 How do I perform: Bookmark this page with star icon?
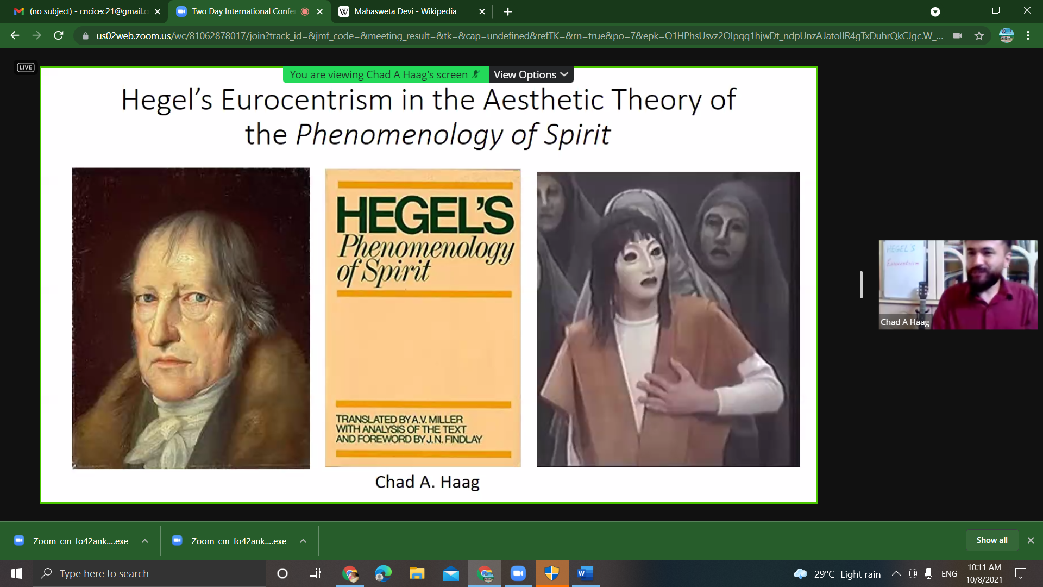coord(979,36)
